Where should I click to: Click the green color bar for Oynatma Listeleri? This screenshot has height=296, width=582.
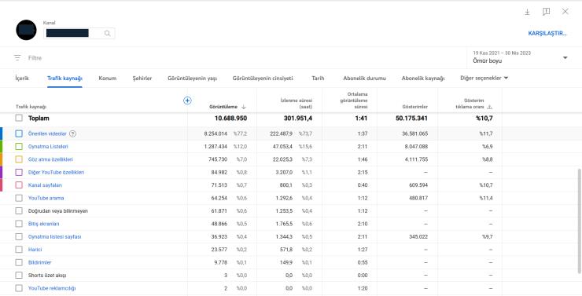1,146
